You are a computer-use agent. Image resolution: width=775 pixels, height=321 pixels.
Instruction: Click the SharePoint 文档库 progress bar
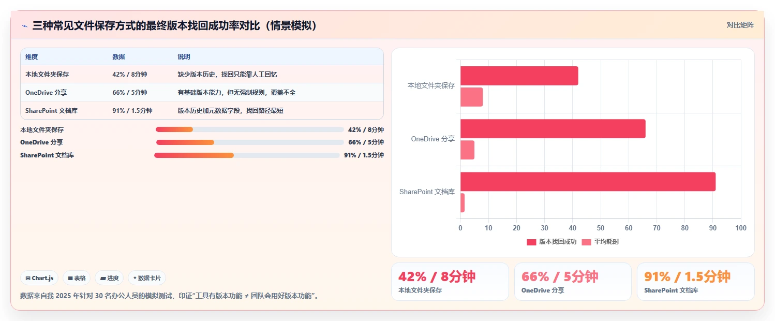pos(247,155)
